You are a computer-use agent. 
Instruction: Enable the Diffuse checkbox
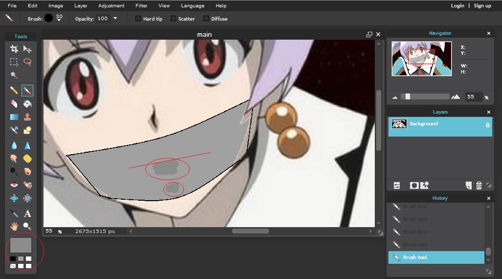(x=206, y=19)
